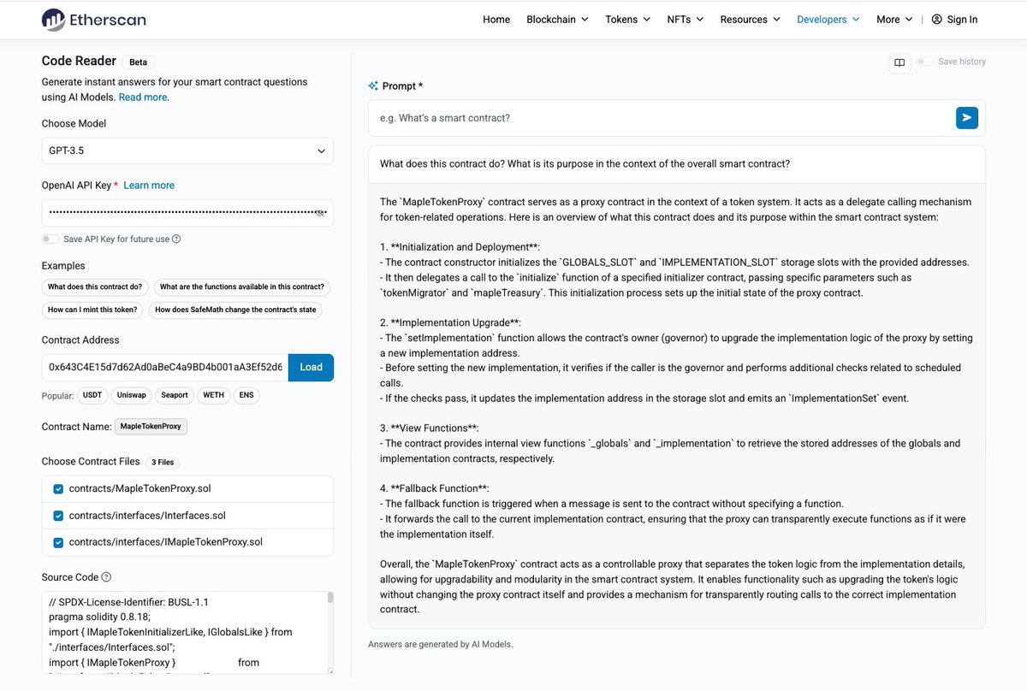Expand the Tokens menu
This screenshot has height=691, width=1027.
click(x=627, y=20)
